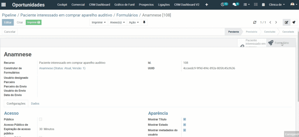Click the plus icon in navigation bar
The height and width of the screenshot is (137, 299).
[206, 5]
